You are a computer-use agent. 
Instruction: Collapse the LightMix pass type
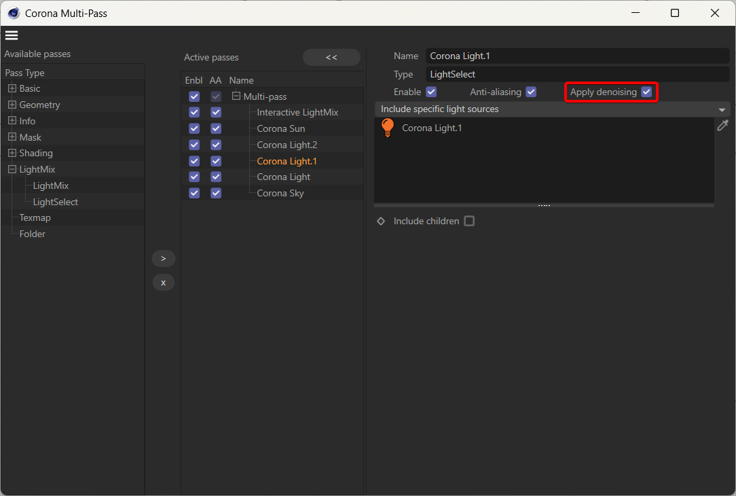point(12,169)
